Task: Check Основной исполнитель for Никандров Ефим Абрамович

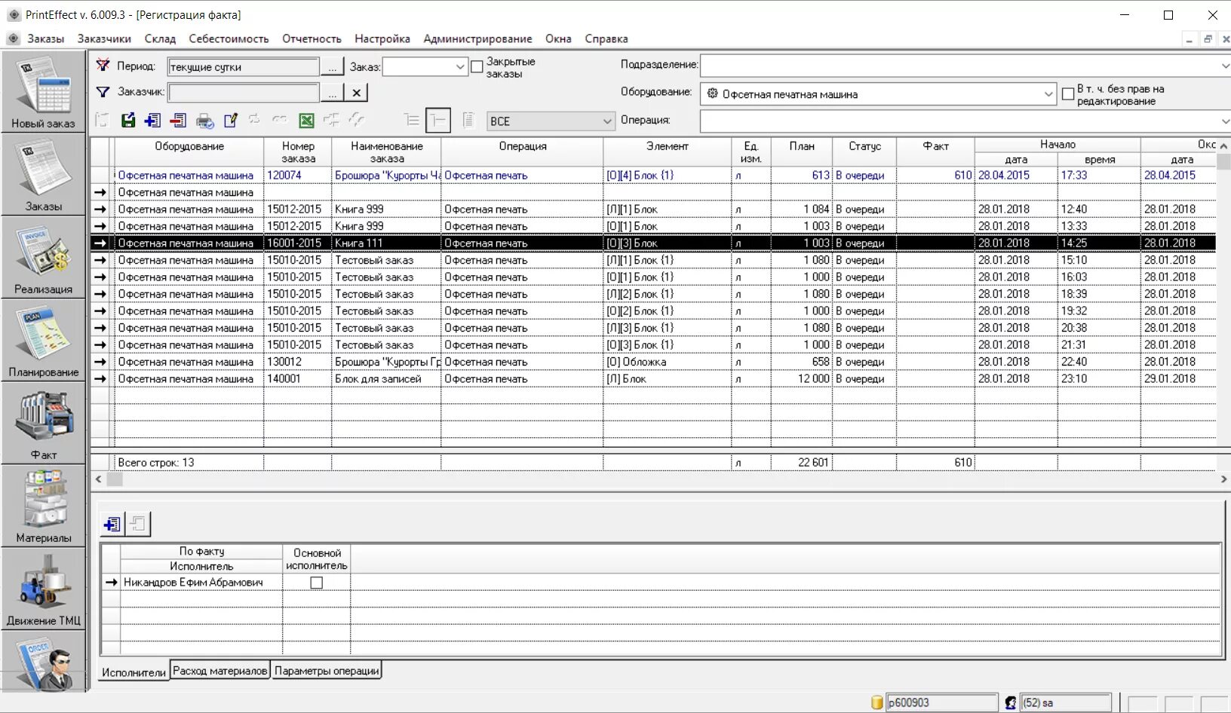Action: click(317, 583)
